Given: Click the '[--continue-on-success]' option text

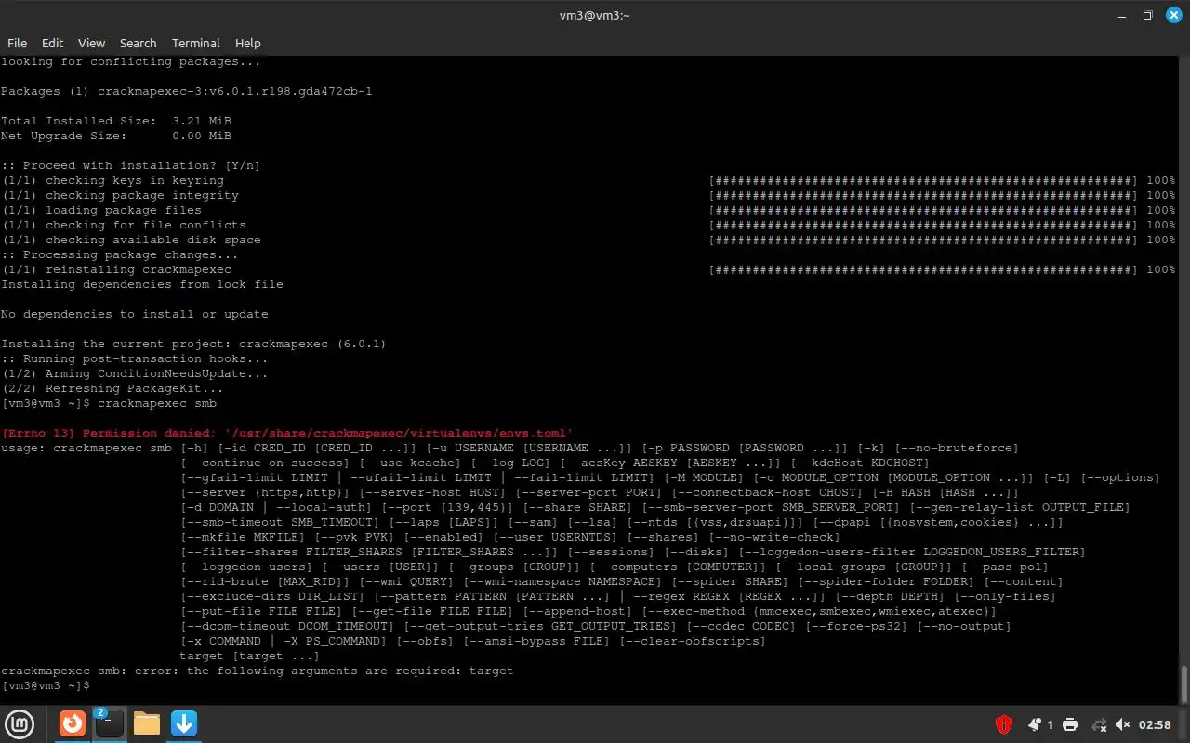Looking at the screenshot, I should (x=265, y=463).
